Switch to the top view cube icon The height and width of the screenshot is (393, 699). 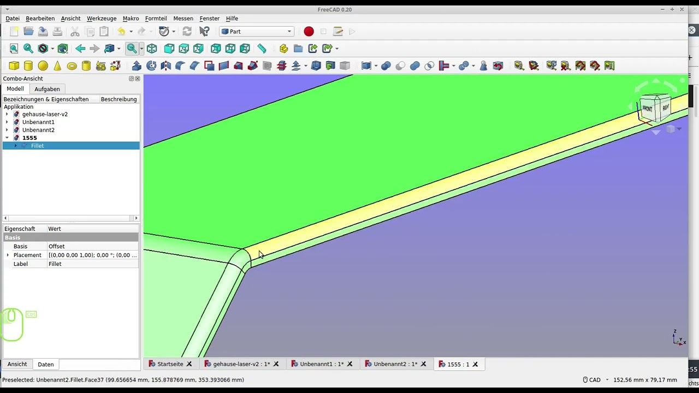(184, 49)
